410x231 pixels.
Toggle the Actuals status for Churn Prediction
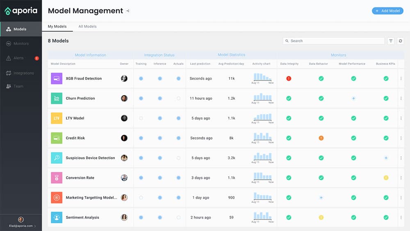[x=178, y=98]
